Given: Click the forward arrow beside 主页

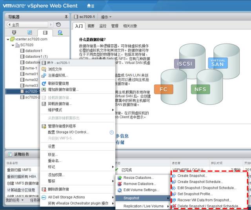Looking at the screenshot, I should (x=51, y=25).
